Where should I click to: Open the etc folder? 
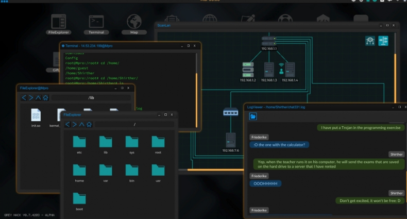[x=79, y=145]
